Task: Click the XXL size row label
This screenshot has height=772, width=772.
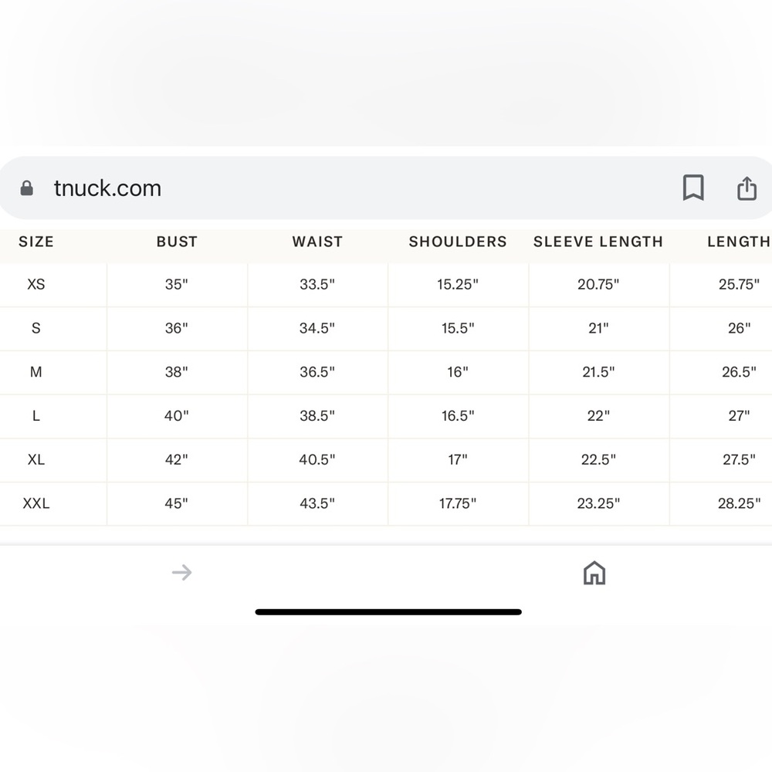Action: (36, 503)
